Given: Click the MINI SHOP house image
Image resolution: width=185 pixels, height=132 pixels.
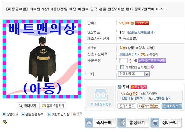Looking at the screenshot, I should pyautogui.click(x=100, y=97).
